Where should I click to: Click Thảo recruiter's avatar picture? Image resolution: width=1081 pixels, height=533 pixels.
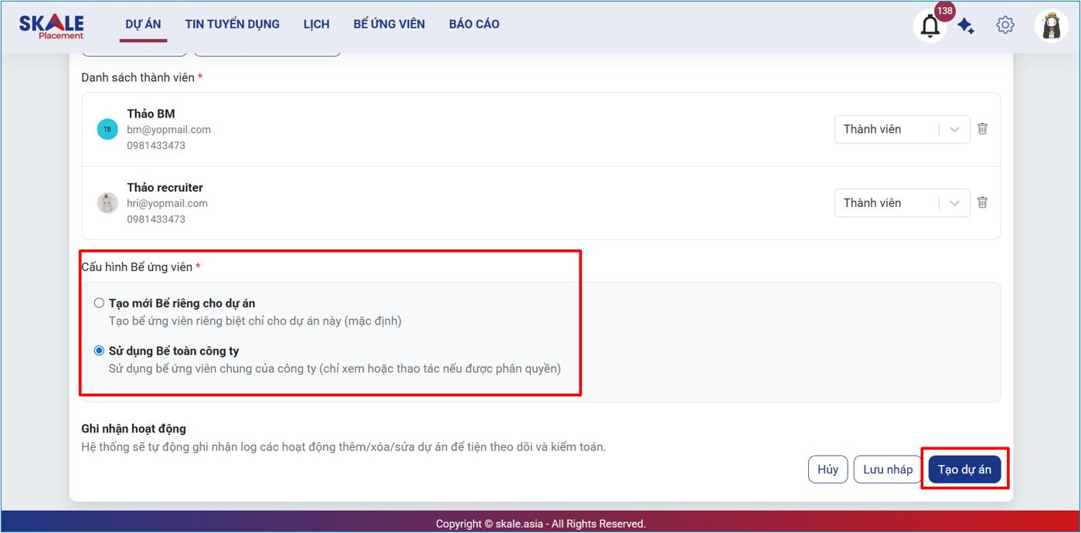tap(107, 202)
